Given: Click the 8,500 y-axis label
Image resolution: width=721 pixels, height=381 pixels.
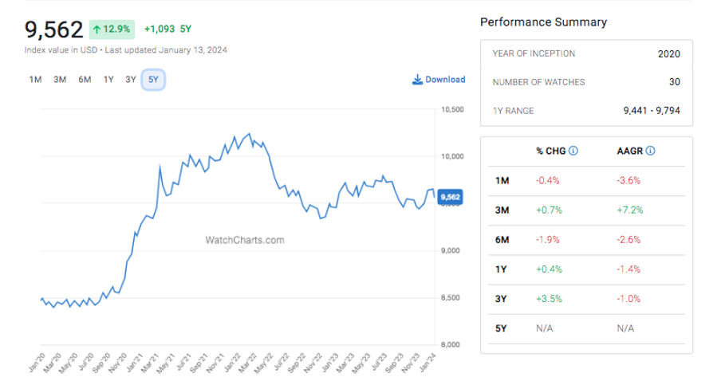Looking at the screenshot, I should [x=450, y=298].
